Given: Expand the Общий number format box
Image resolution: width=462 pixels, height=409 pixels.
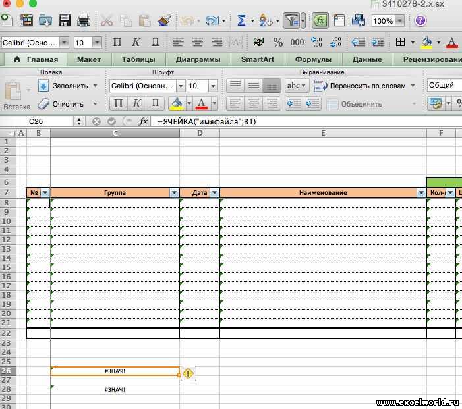Looking at the screenshot, I should (444, 85).
